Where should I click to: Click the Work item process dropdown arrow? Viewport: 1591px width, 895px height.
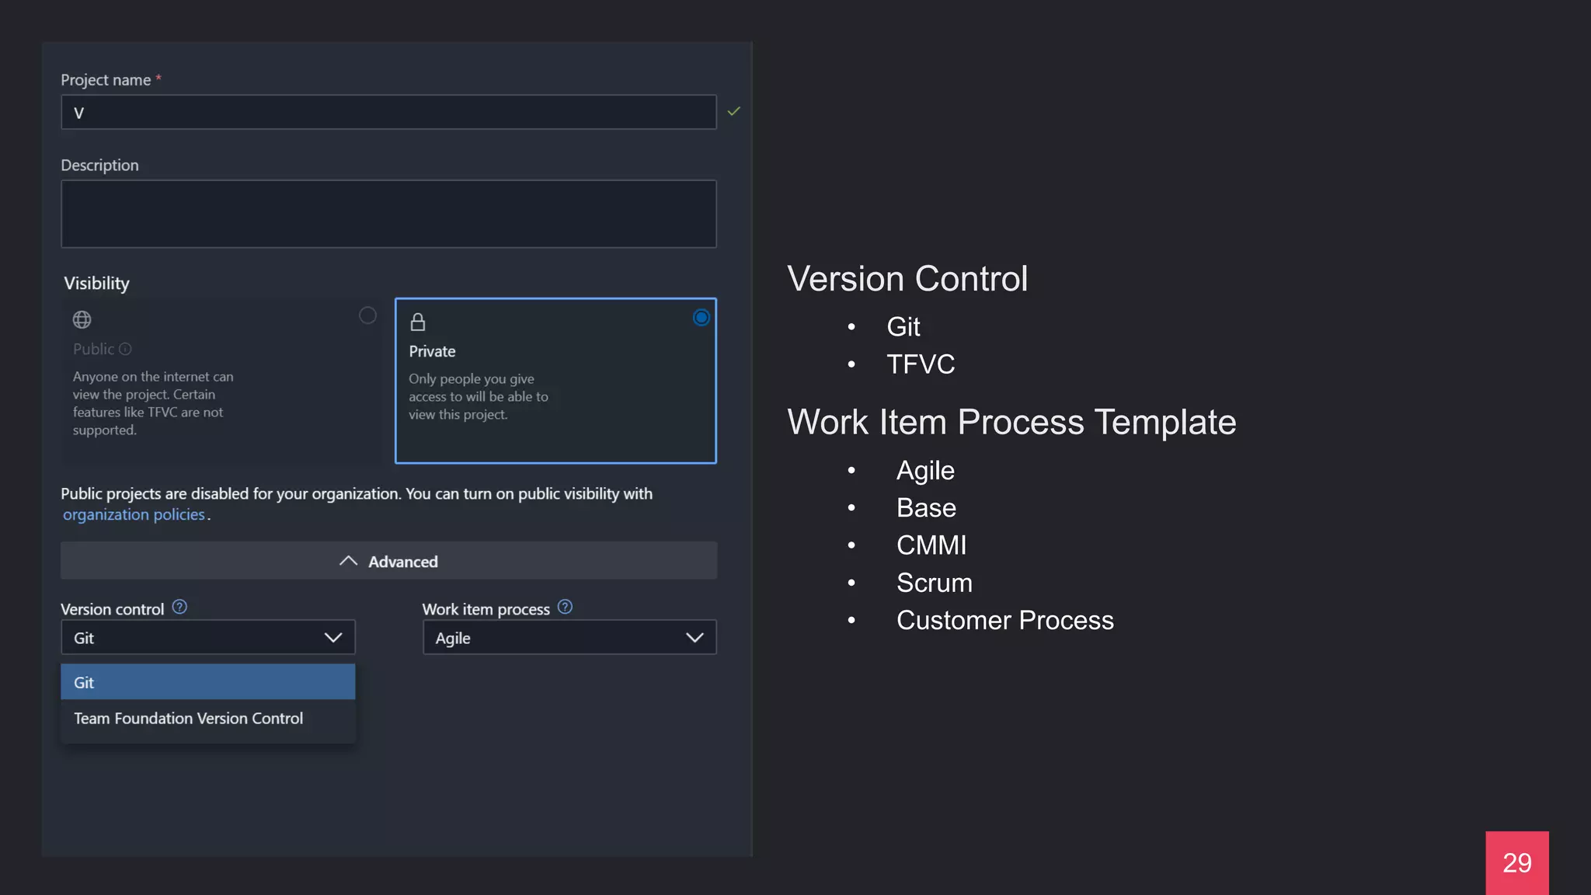pyautogui.click(x=695, y=637)
